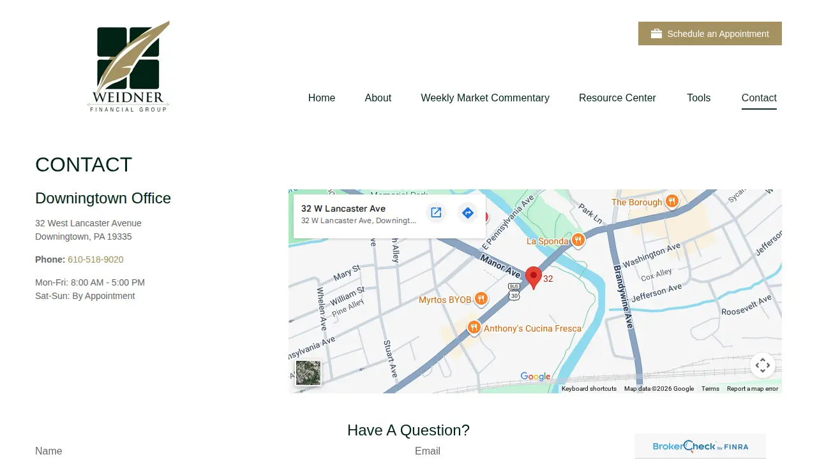Viewport: 817px width, 459px height.
Task: Open map Keyboard shortcuts
Action: point(589,389)
